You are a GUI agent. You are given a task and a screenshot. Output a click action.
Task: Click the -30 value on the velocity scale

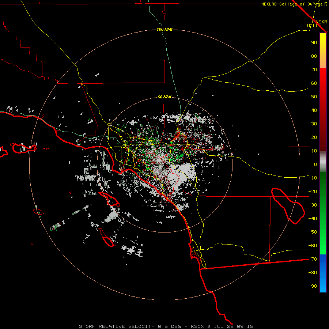point(313,205)
